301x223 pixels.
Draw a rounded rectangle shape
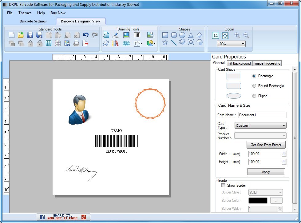(174, 35)
